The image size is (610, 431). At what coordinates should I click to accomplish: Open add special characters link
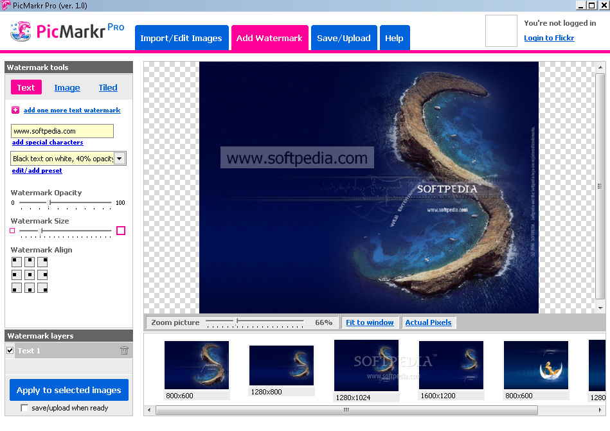[48, 142]
